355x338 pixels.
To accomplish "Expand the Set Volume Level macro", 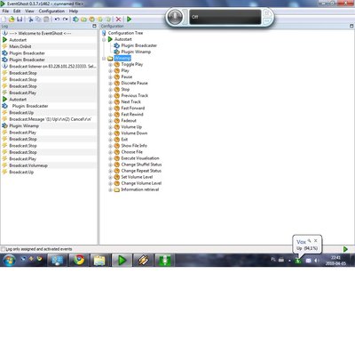I will point(110,177).
